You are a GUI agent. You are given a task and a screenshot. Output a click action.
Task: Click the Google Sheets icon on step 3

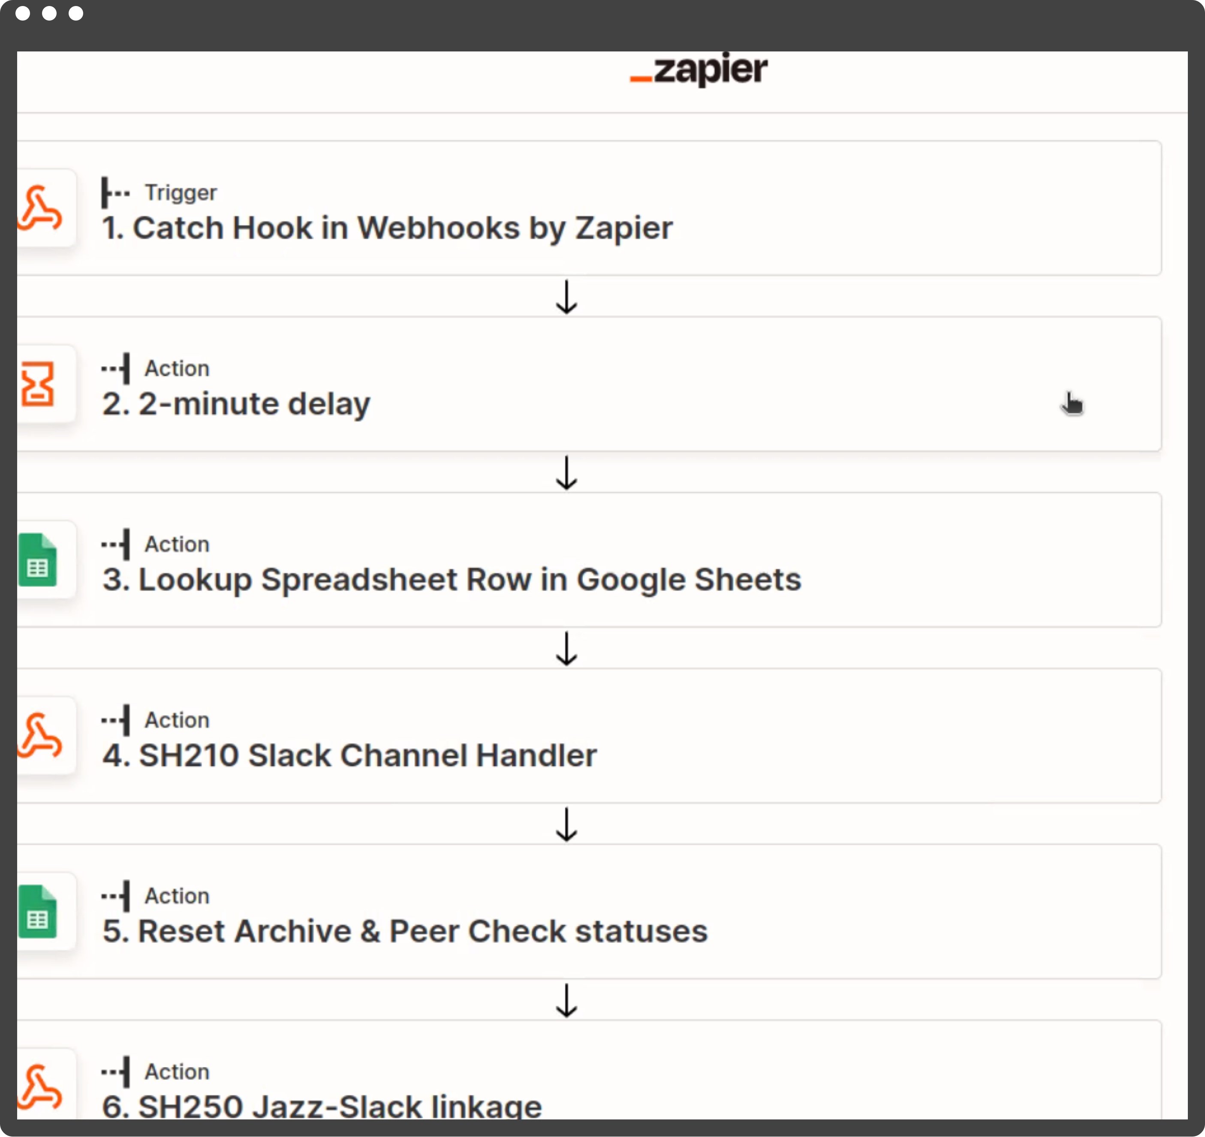click(38, 560)
